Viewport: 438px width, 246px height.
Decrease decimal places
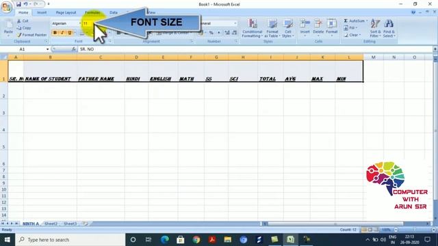tap(234, 33)
